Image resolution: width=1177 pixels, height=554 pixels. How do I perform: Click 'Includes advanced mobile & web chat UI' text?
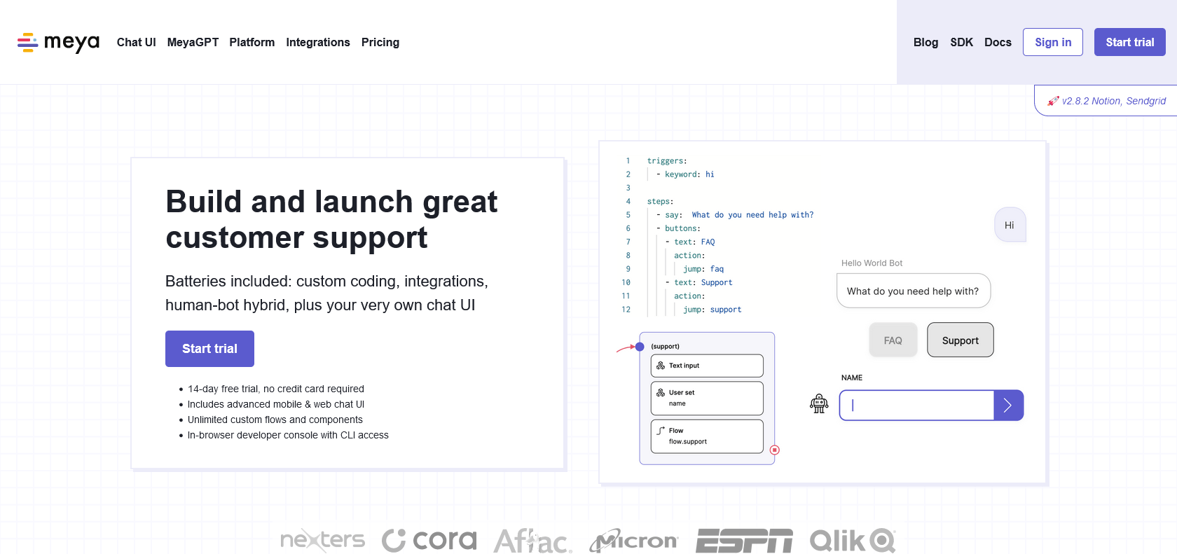(276, 404)
